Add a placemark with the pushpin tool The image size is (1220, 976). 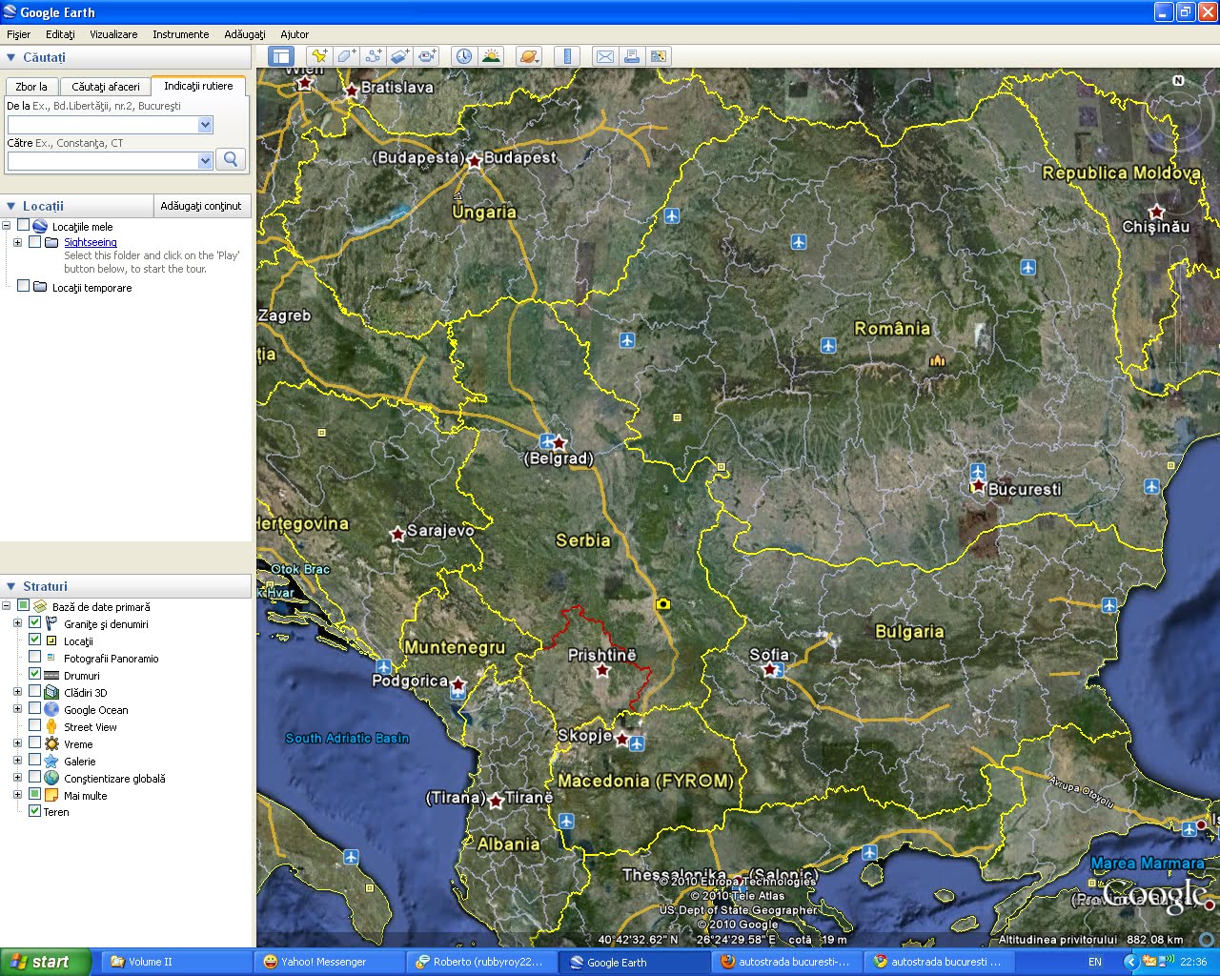pyautogui.click(x=319, y=56)
